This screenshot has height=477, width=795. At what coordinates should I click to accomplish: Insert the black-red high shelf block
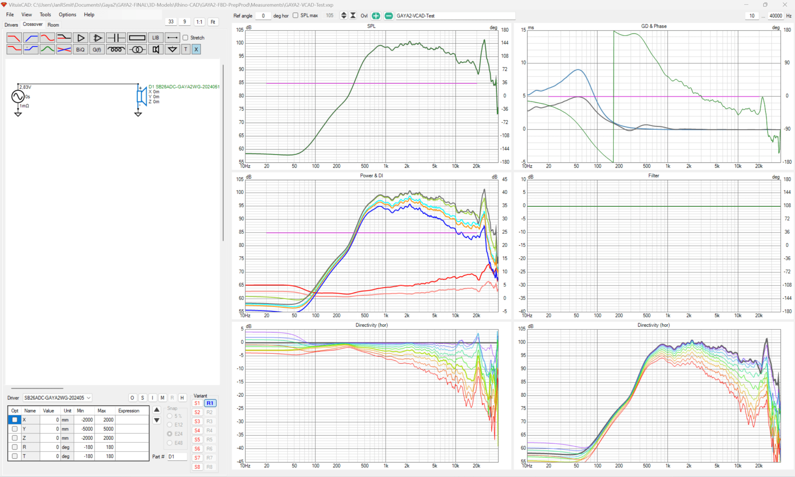pos(64,38)
